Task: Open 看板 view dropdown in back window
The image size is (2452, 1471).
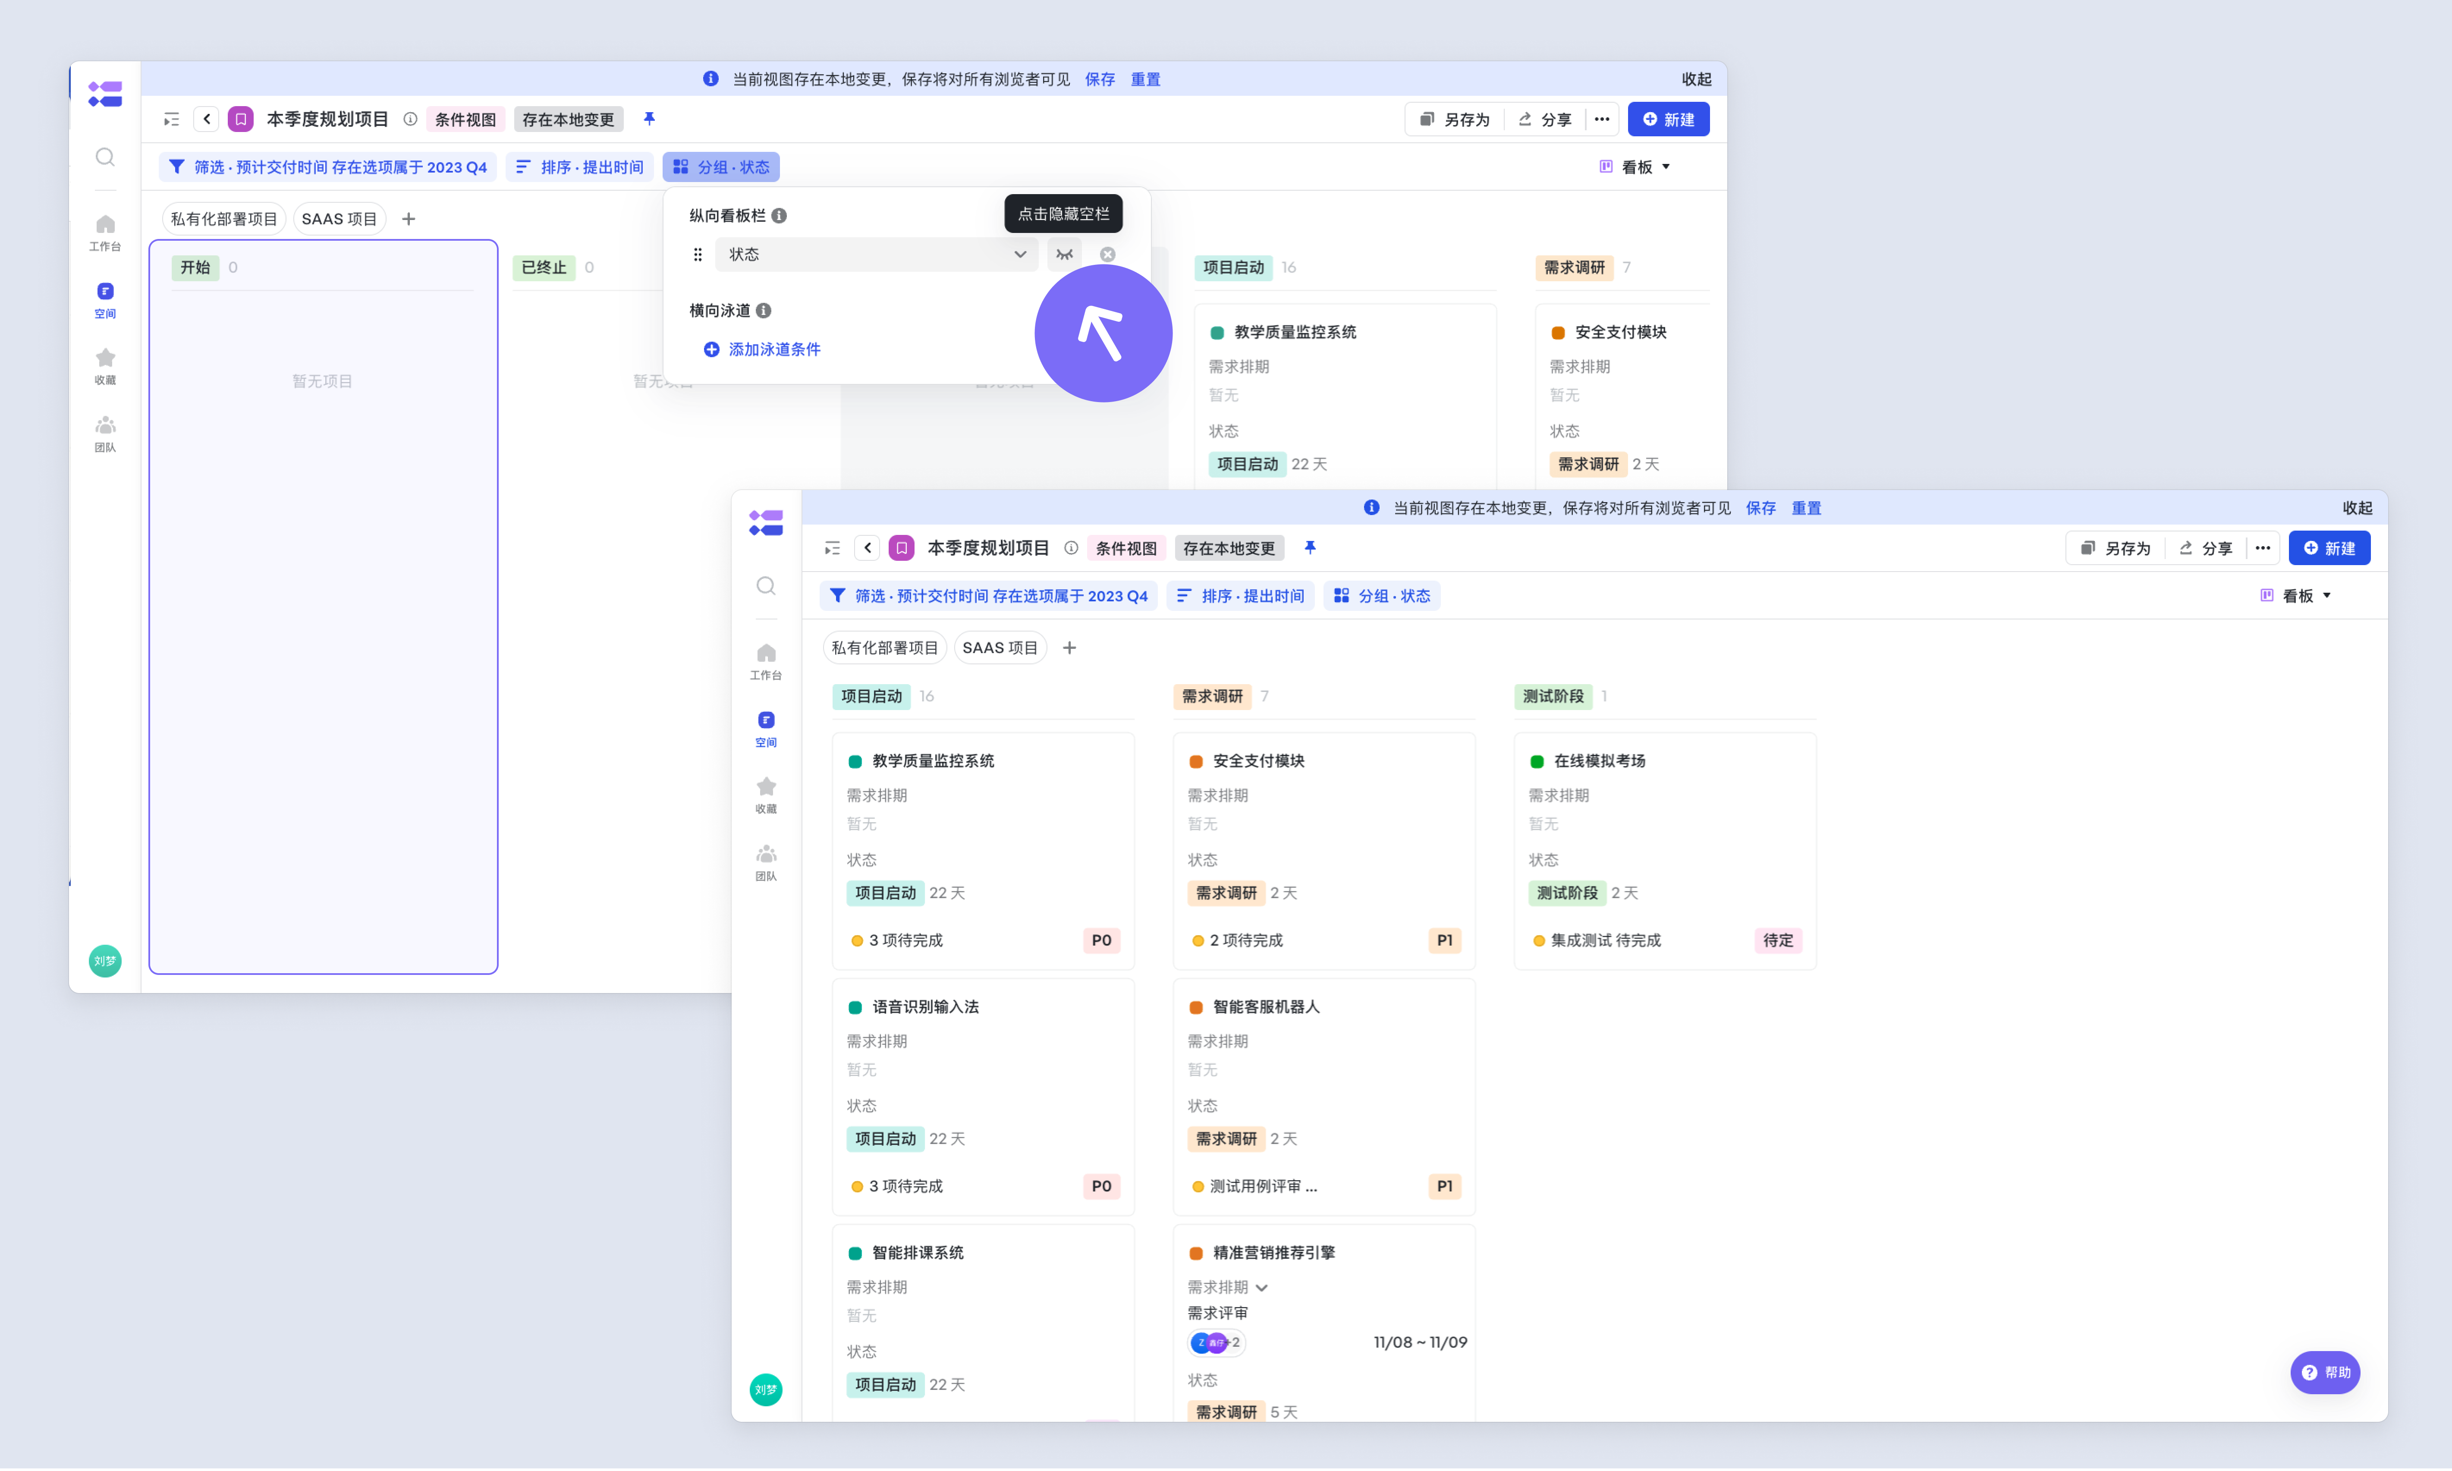Action: 1635,167
